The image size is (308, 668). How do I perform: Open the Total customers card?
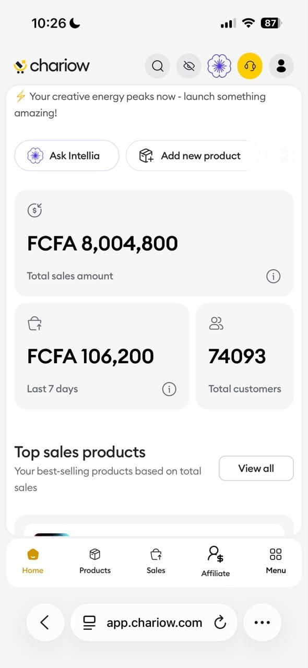tap(245, 356)
